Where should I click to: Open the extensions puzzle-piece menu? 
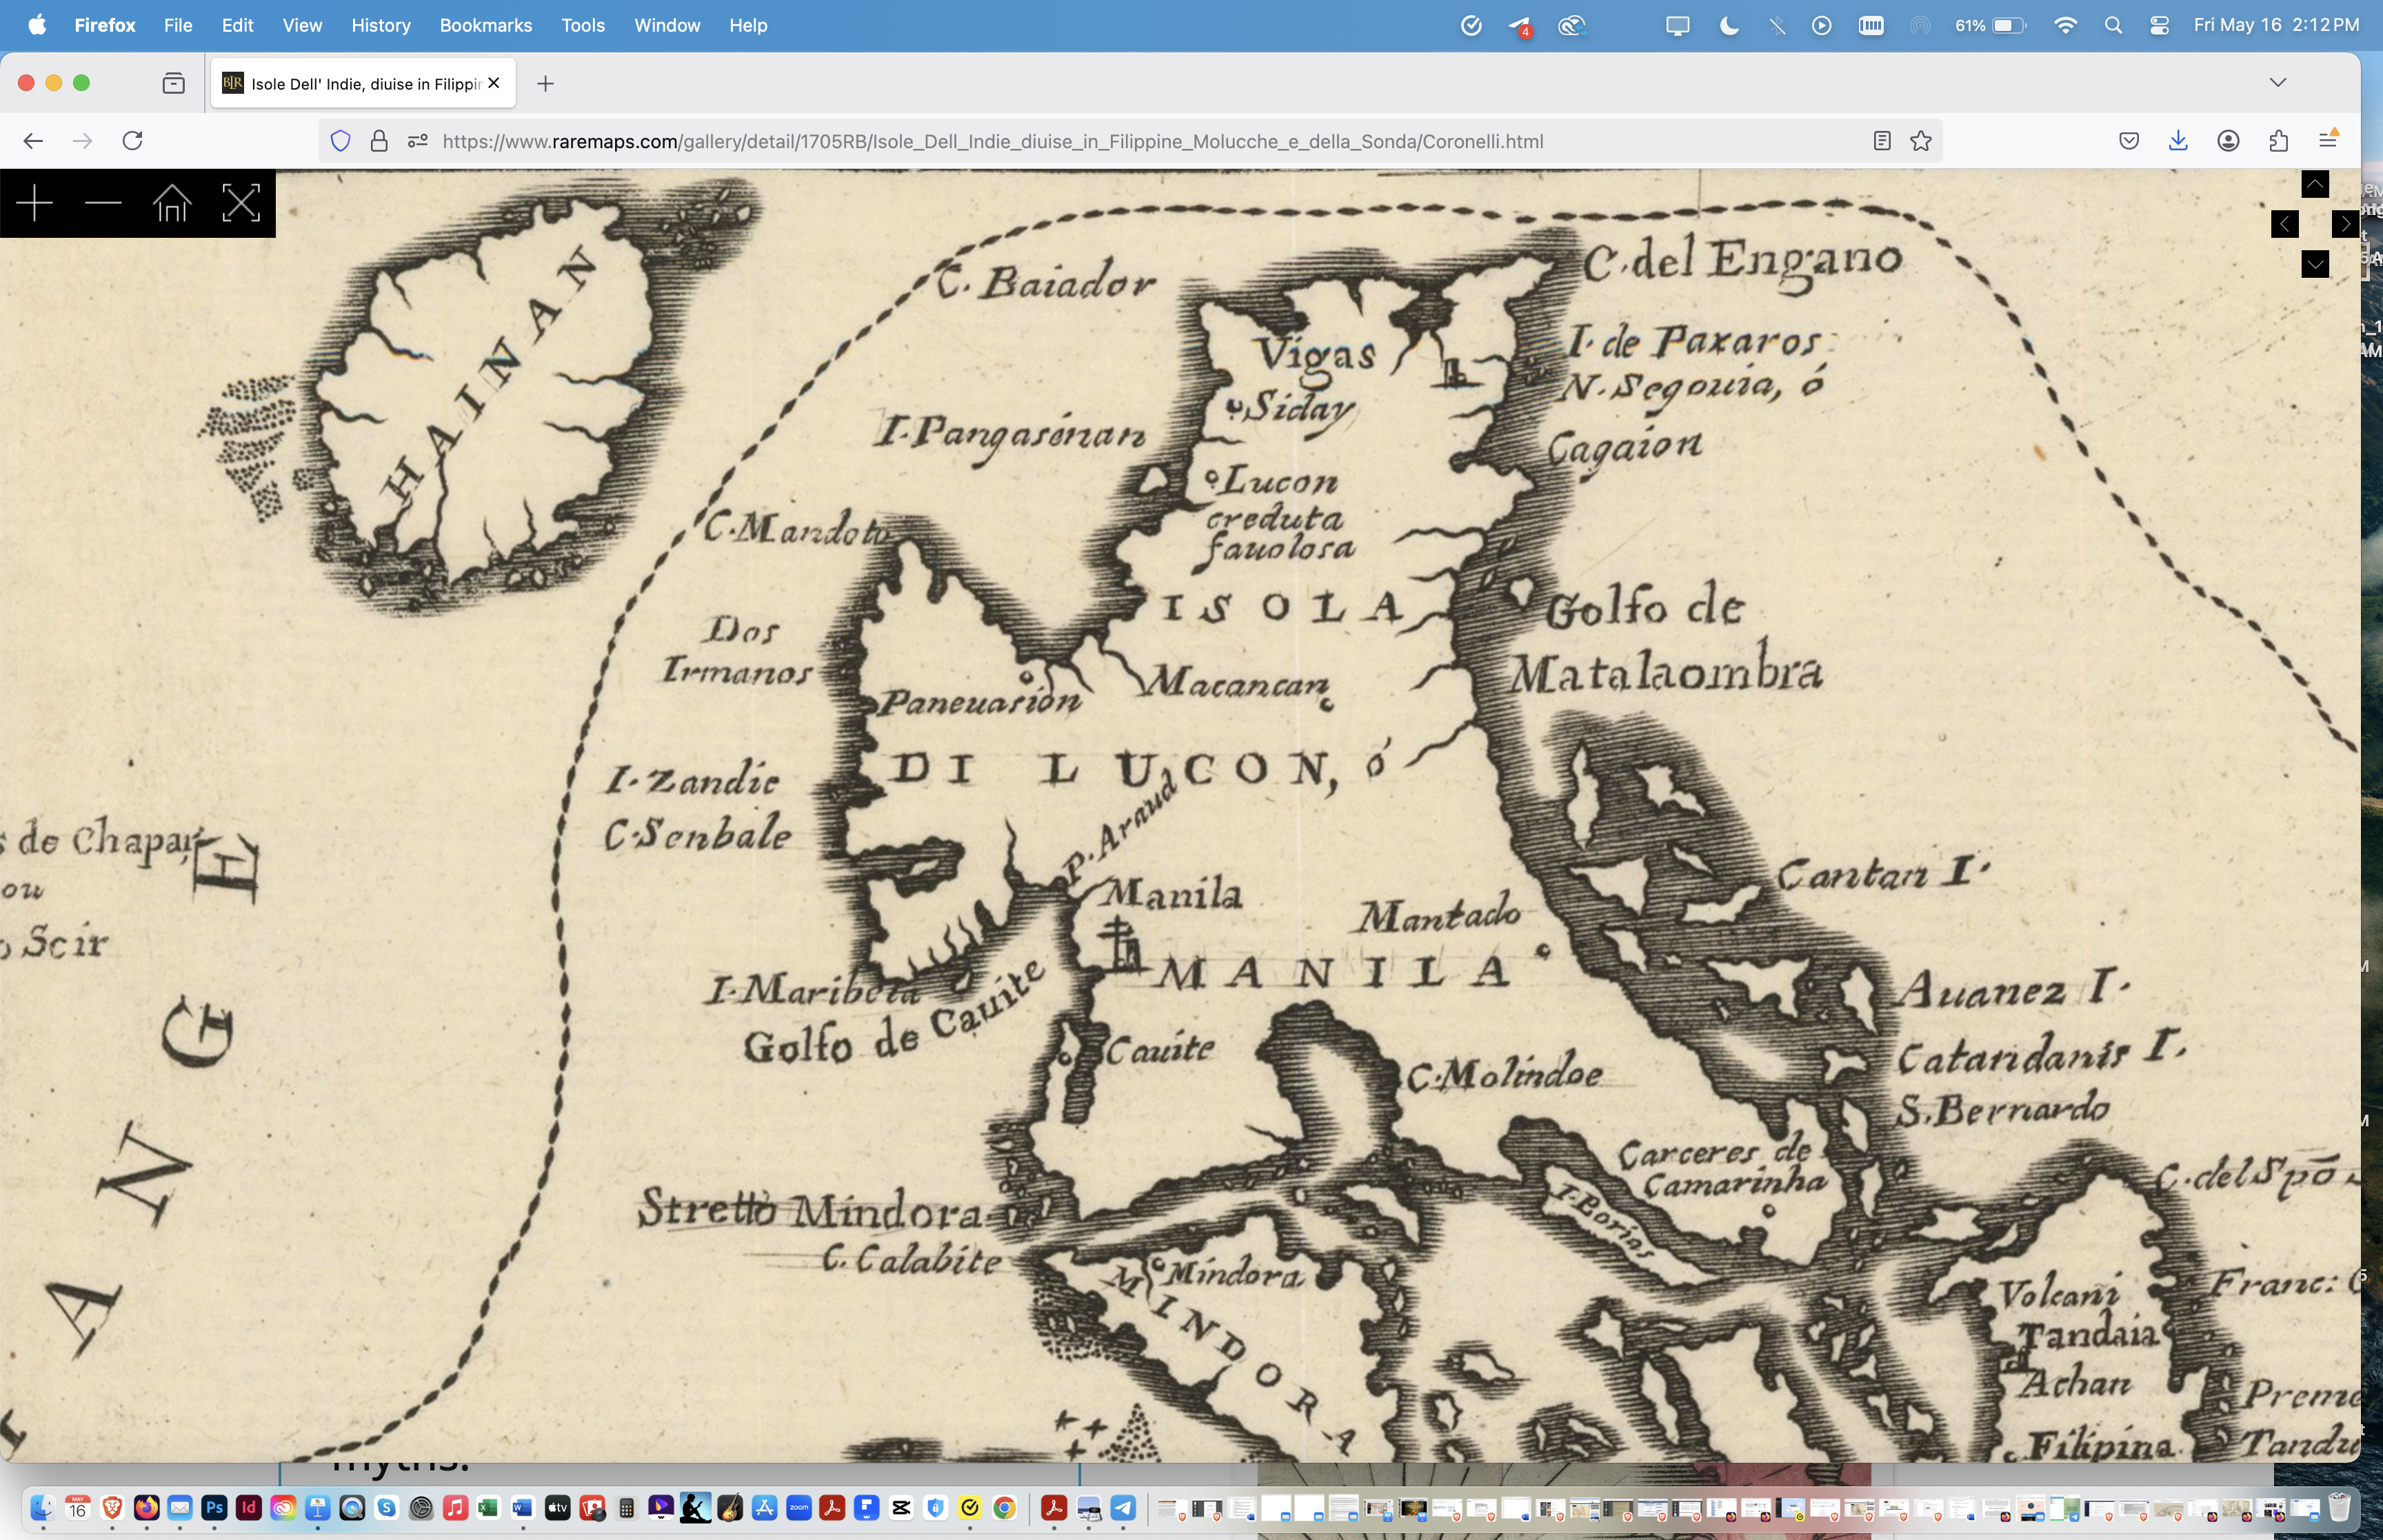point(2278,141)
